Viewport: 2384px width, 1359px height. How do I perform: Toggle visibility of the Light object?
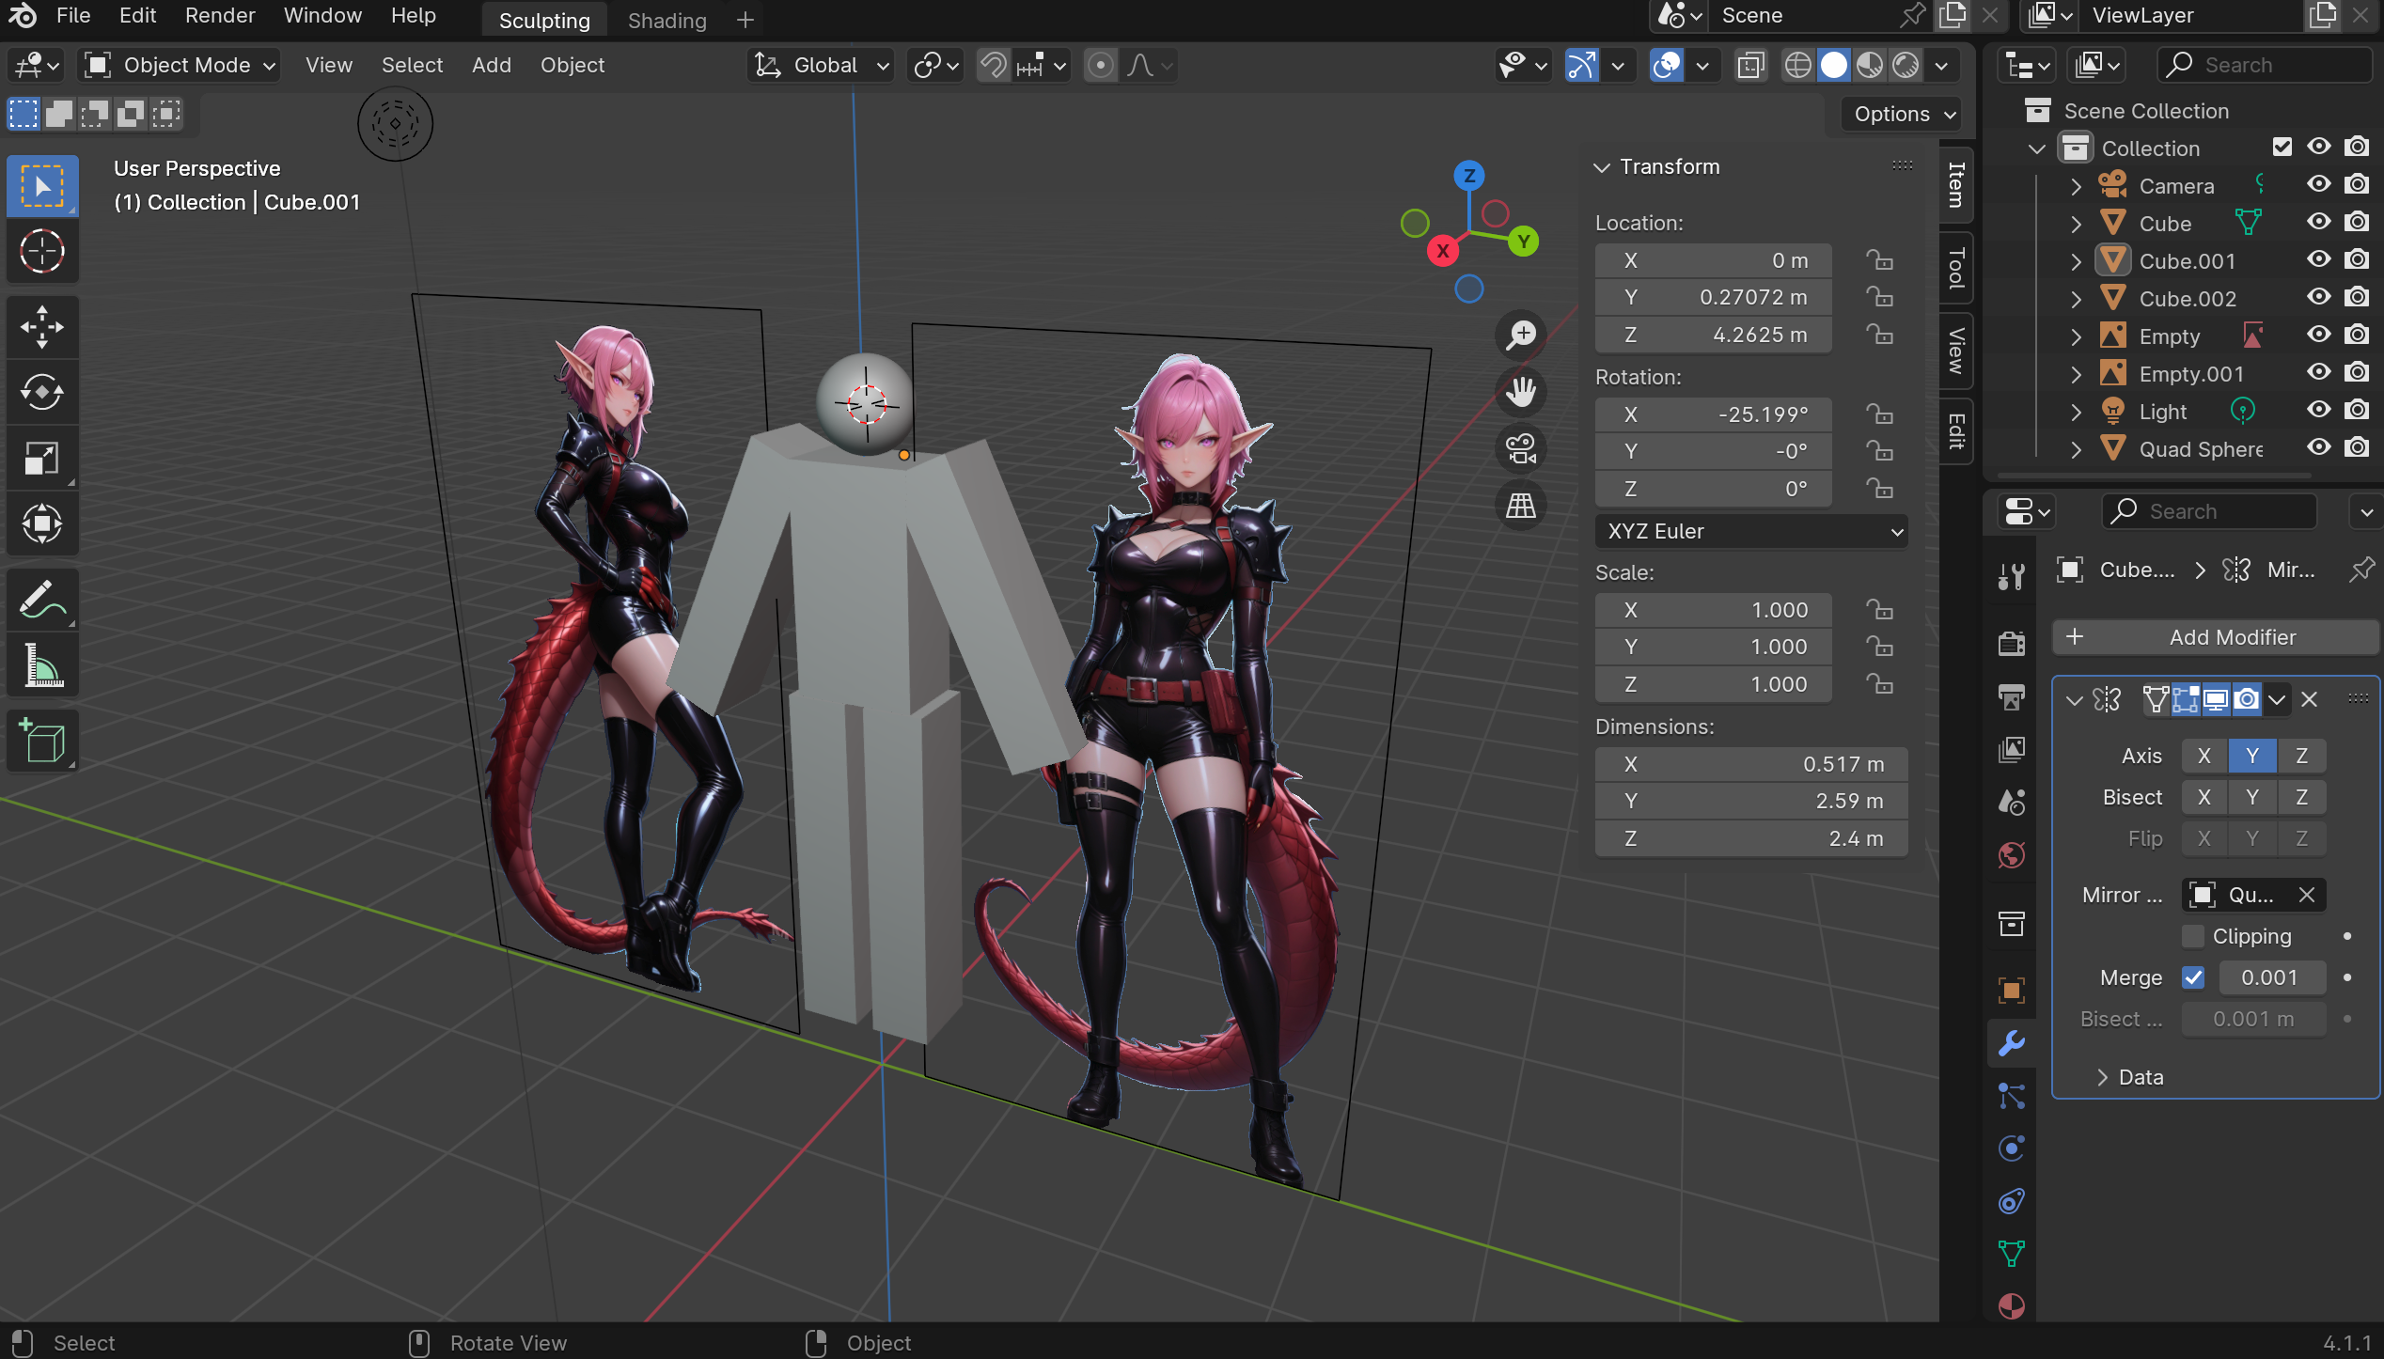pyautogui.click(x=2319, y=411)
